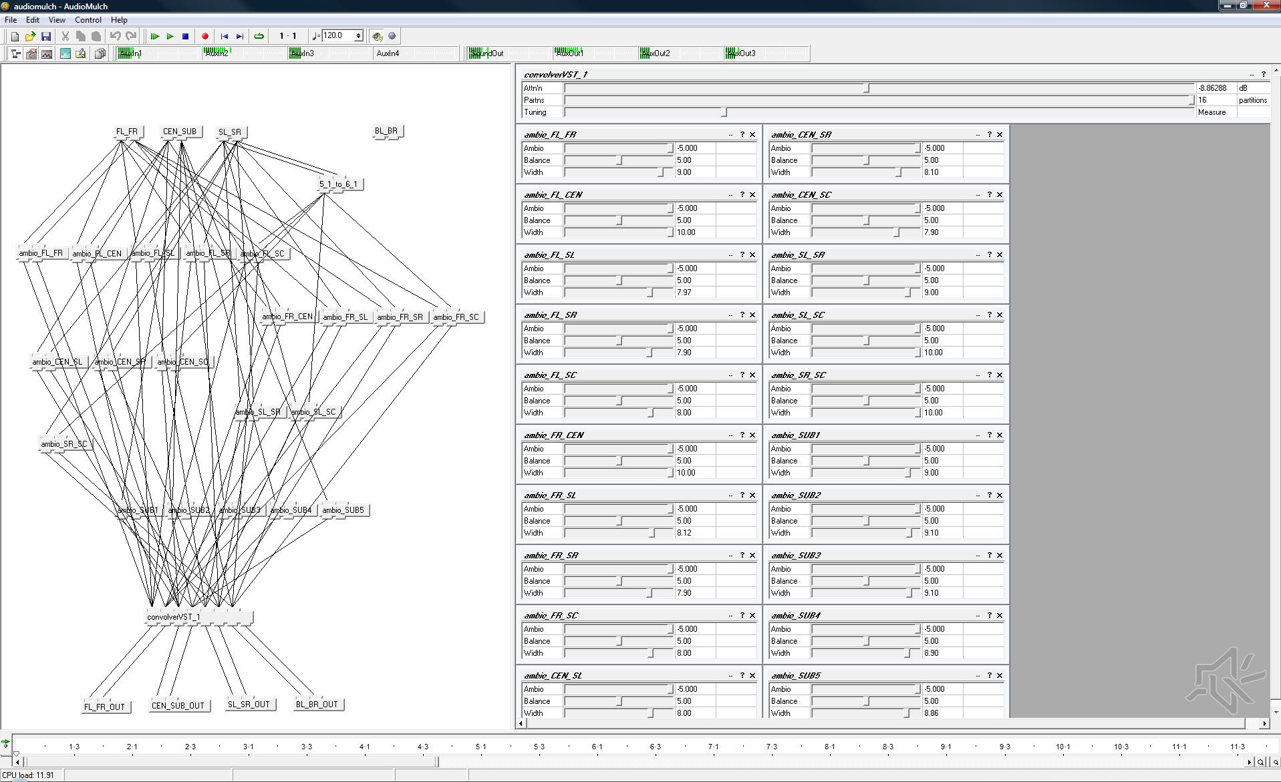Screen dimensions: 1281x782
Task: Stop playback with the blue square button
Action: click(186, 37)
